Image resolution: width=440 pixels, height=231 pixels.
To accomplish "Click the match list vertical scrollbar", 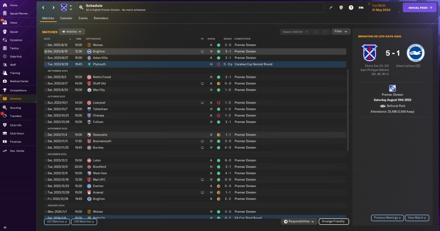I will (348, 110).
